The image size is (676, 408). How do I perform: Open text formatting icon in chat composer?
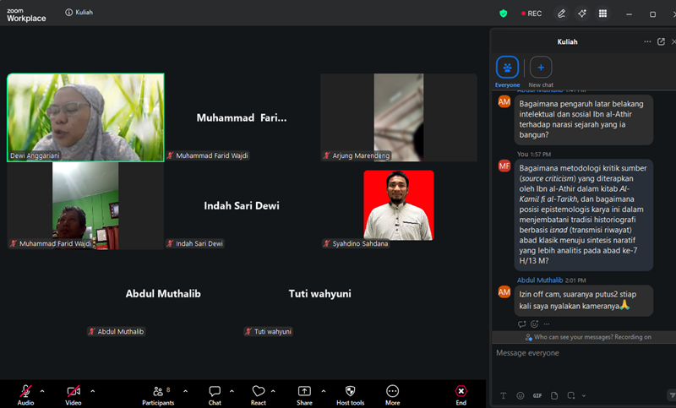click(x=503, y=395)
